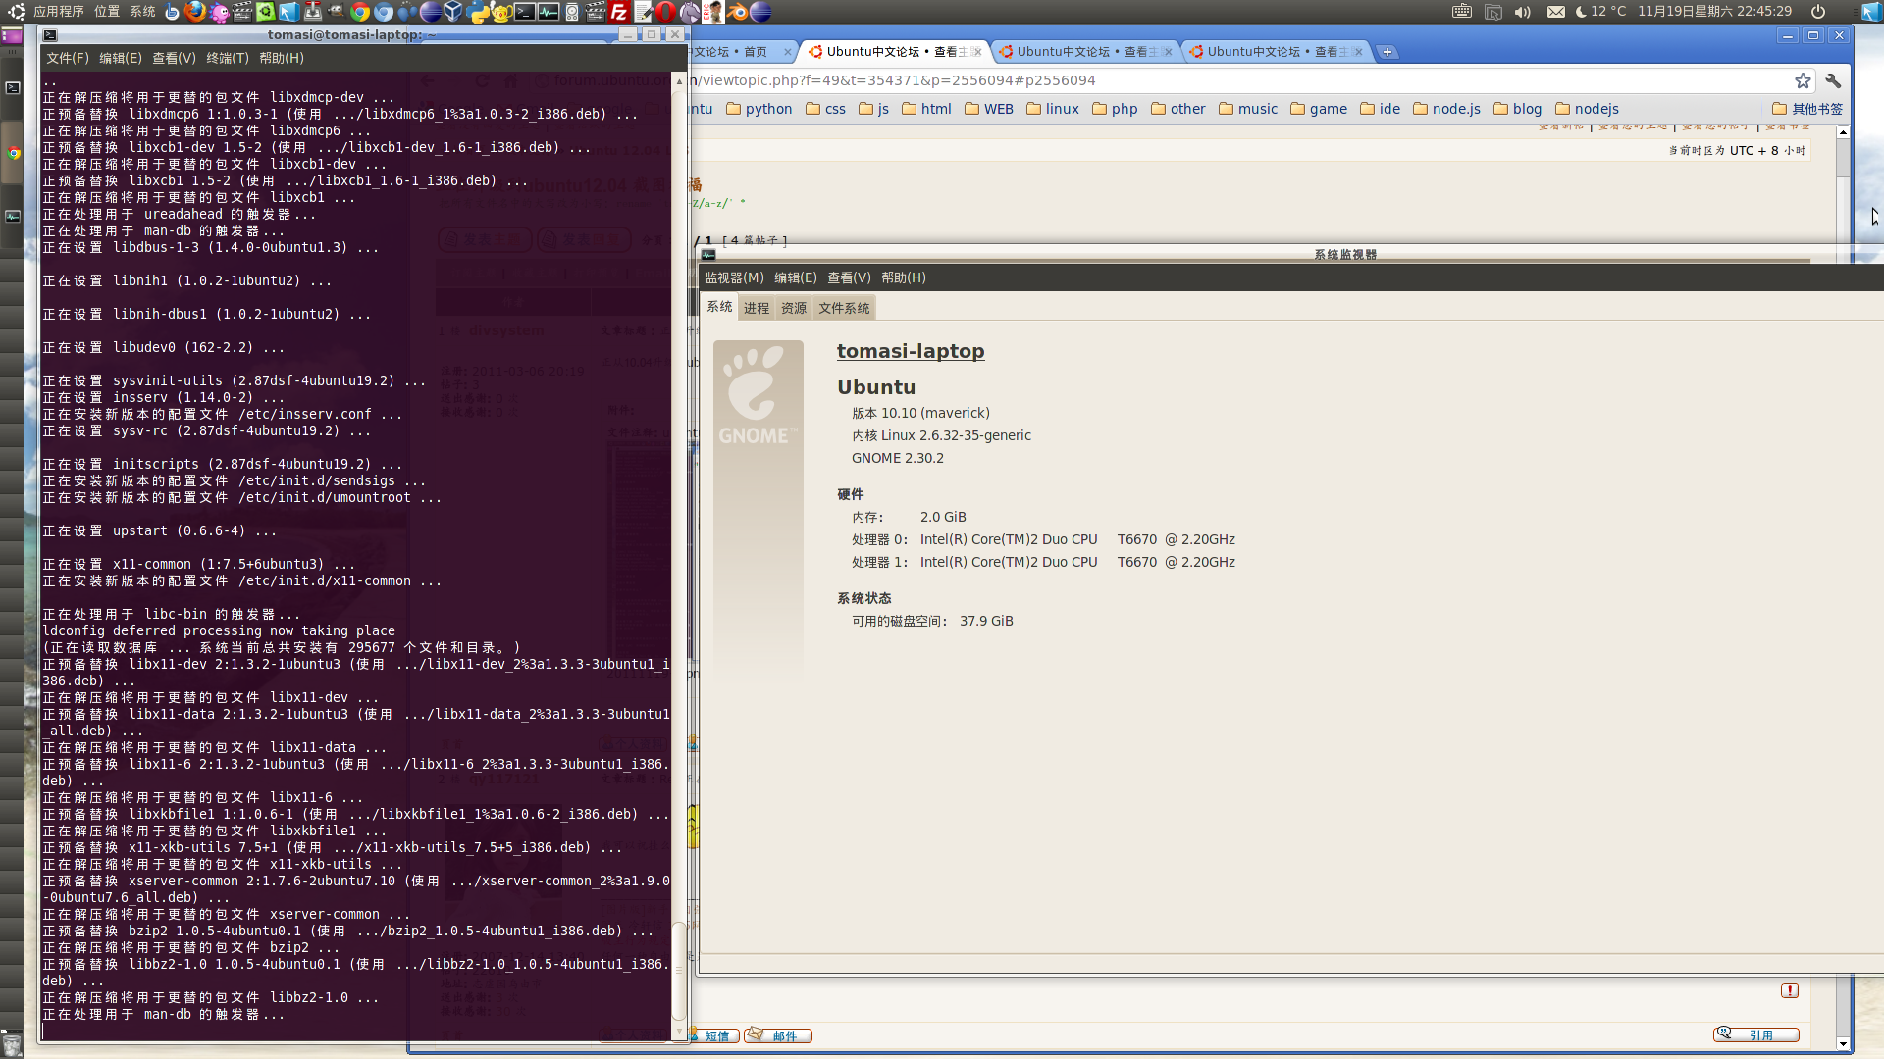This screenshot has height=1059, width=1884.
Task: Click the weather 12 °C indicator
Action: [x=1600, y=12]
